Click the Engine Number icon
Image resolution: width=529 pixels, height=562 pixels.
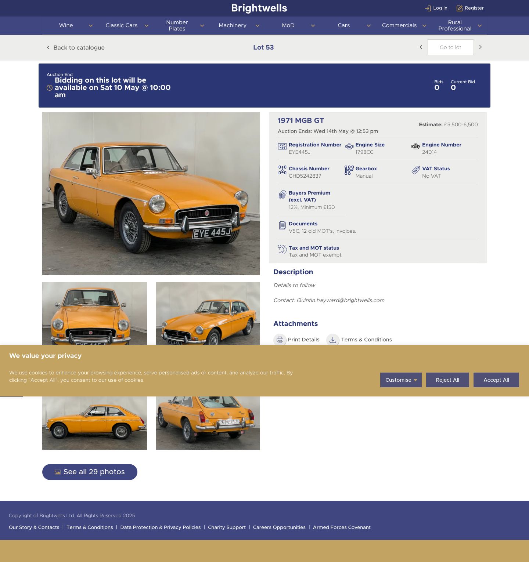coord(415,146)
